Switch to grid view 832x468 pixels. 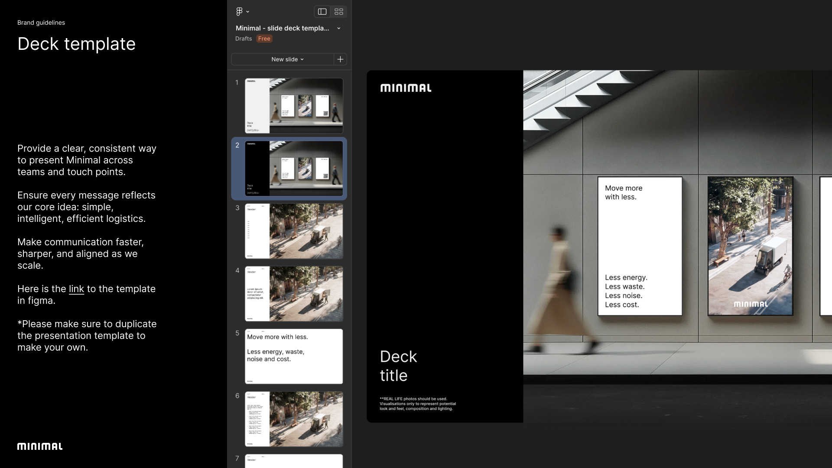click(339, 12)
